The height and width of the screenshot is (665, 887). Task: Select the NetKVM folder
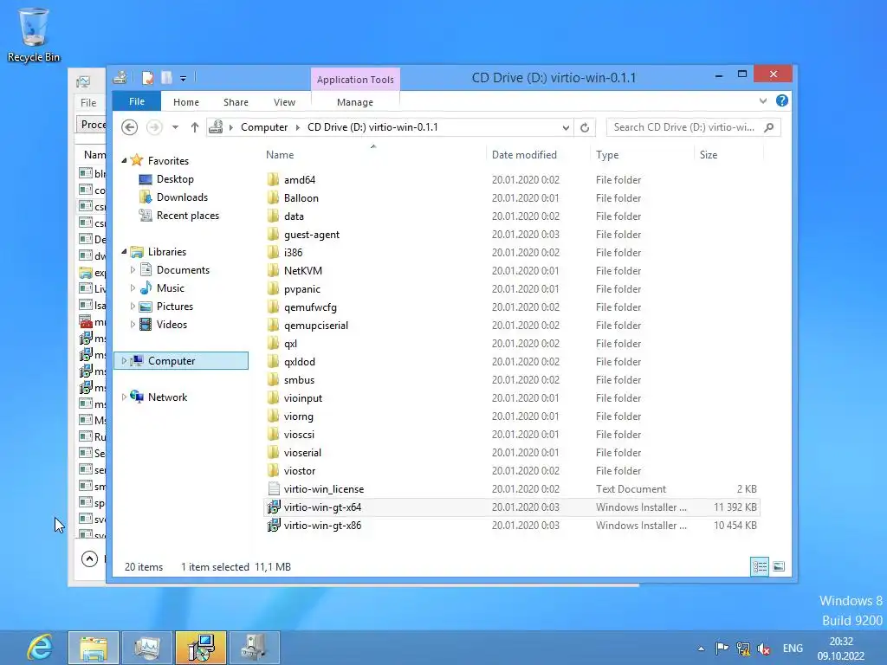click(302, 270)
